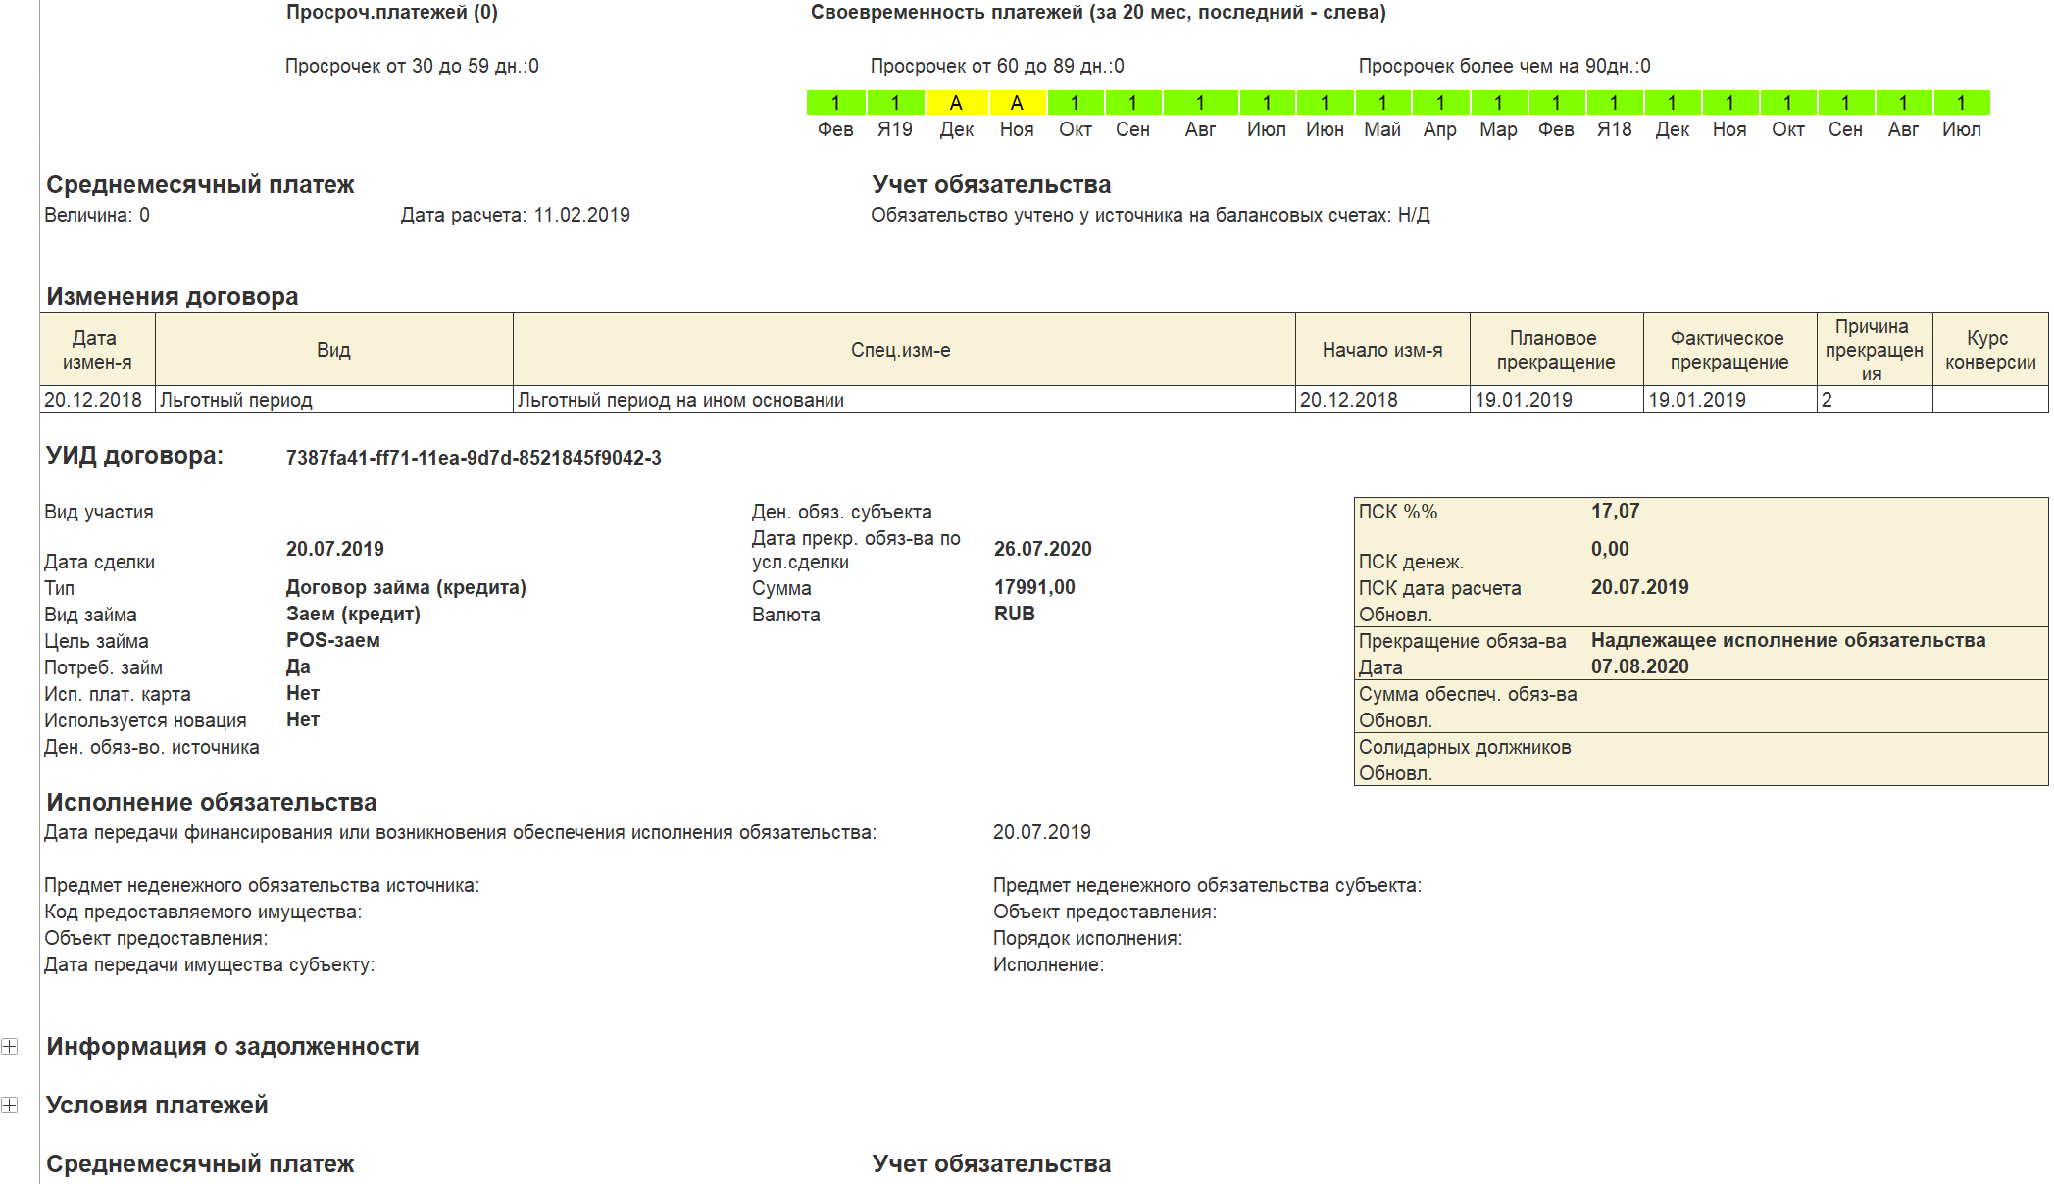The height and width of the screenshot is (1184, 2054).
Task: Expand the Условия платежей section
Action: click(9, 1105)
